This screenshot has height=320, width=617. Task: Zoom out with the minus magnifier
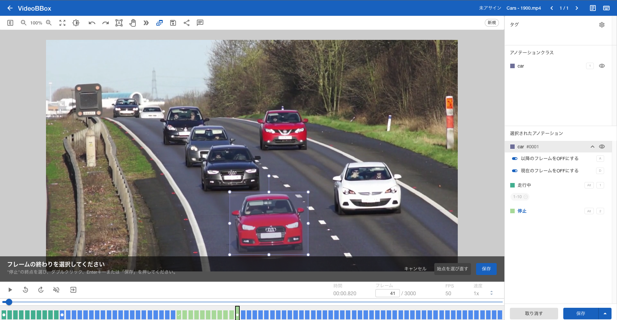(23, 23)
